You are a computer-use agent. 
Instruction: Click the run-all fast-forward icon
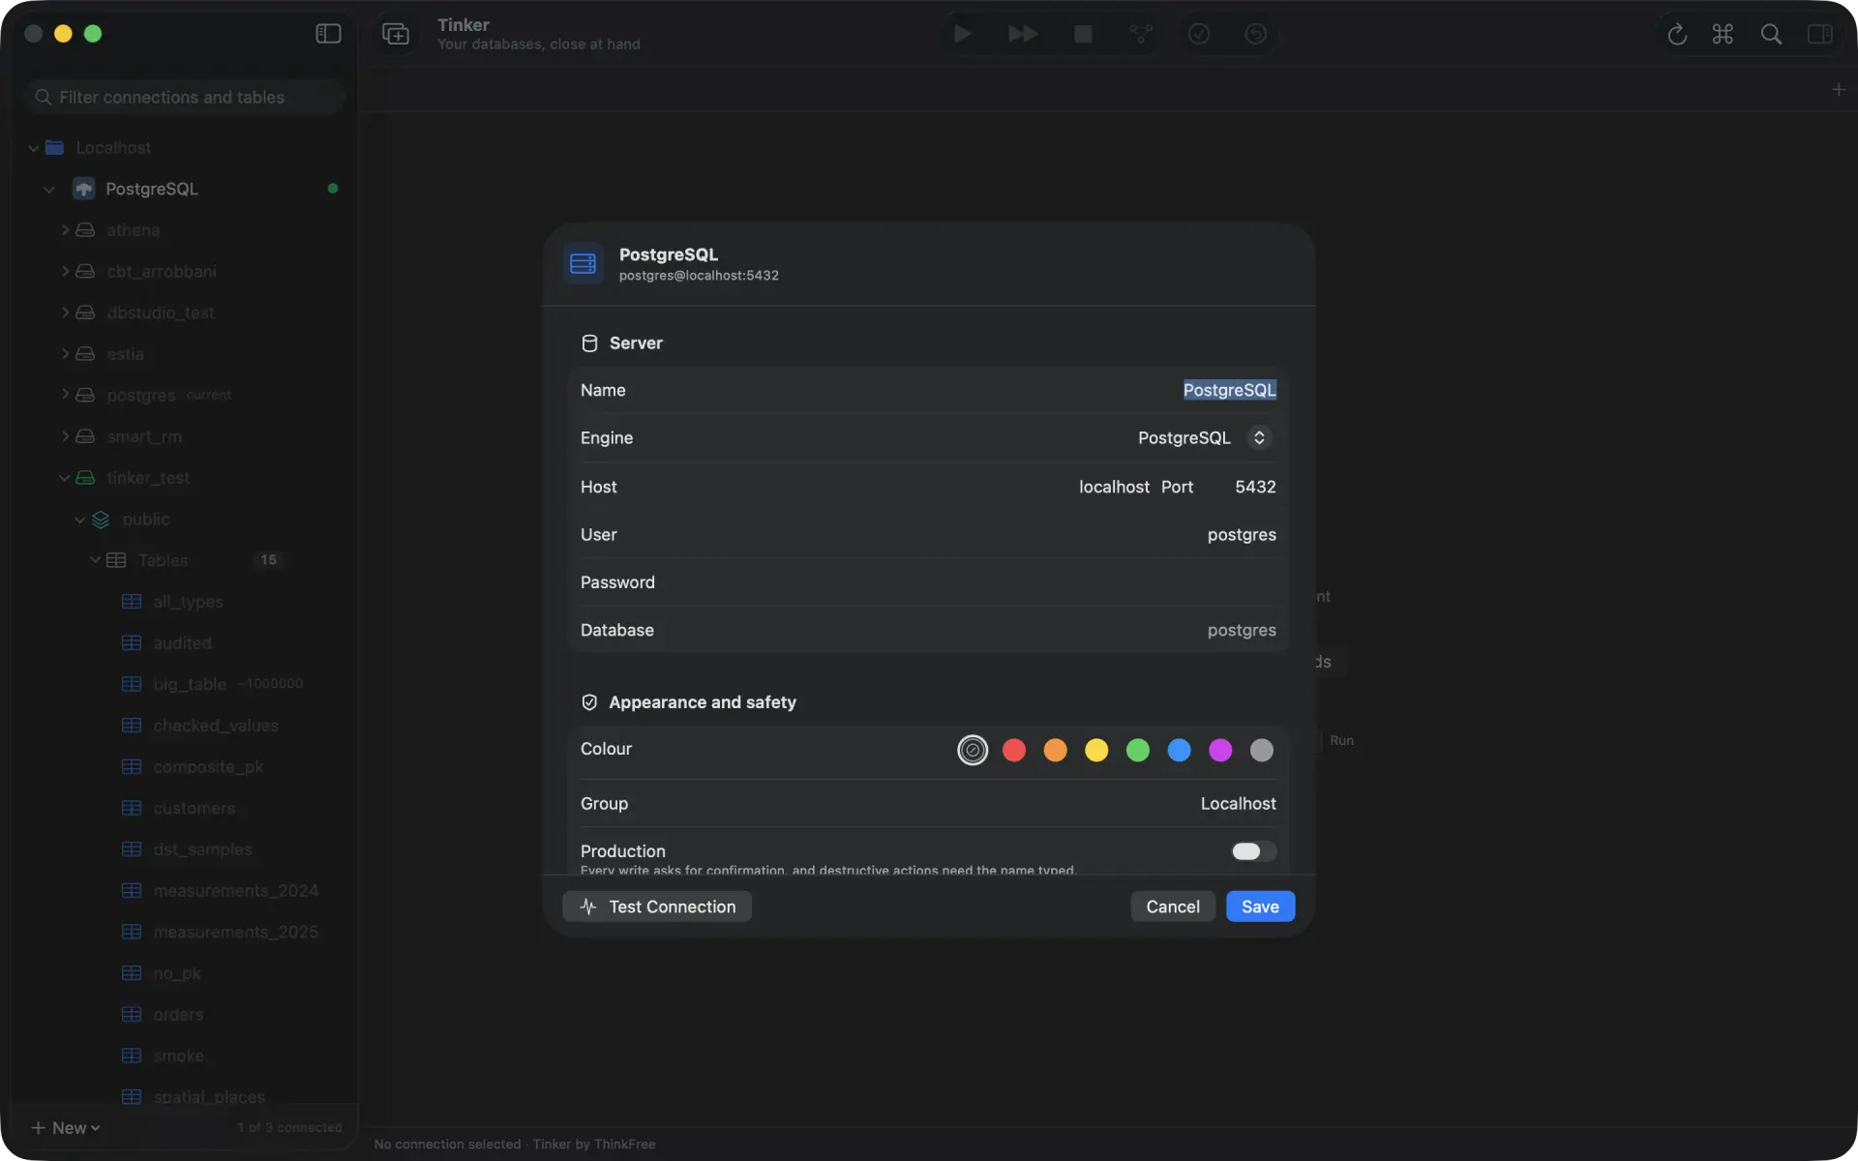pos(1022,34)
